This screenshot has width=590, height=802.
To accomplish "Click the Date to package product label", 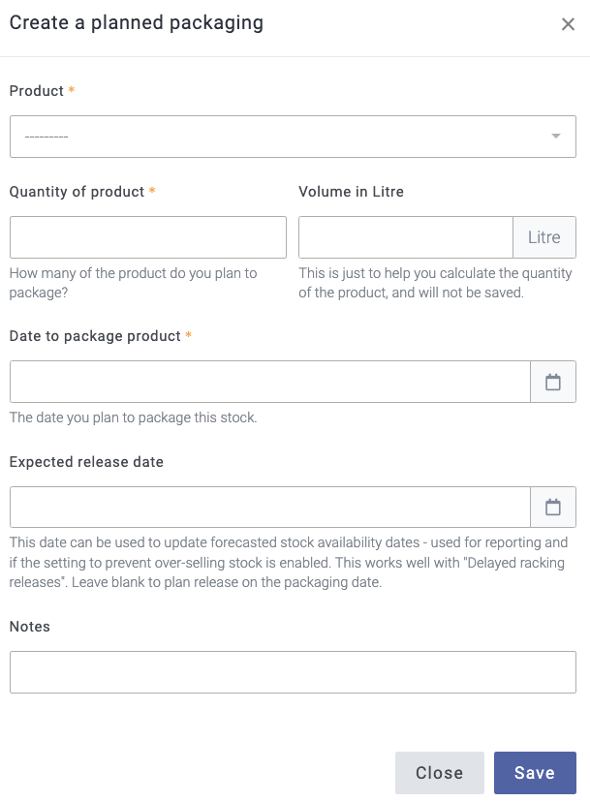I will pyautogui.click(x=95, y=336).
